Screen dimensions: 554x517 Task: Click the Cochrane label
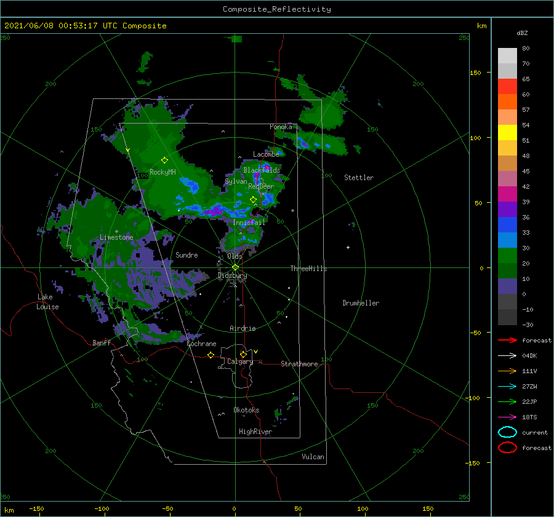tap(201, 344)
